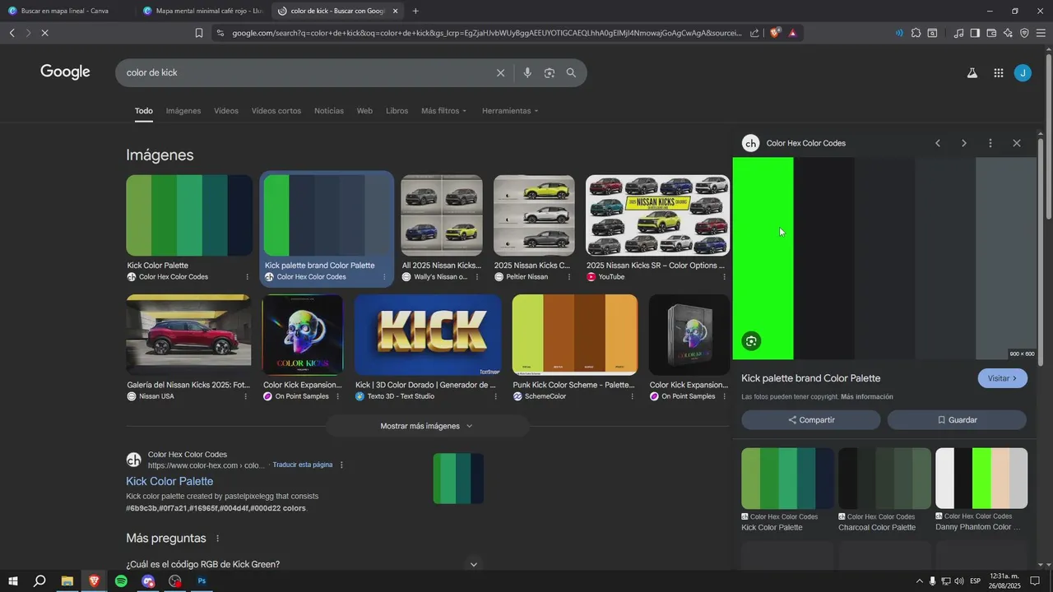Switch to the Videos cortos tab
Screen dimensions: 1053x592
click(x=276, y=111)
